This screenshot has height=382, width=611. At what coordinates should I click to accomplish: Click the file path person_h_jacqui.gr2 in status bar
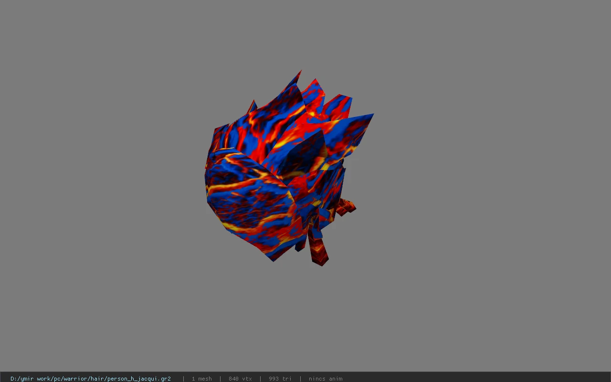[91, 379]
